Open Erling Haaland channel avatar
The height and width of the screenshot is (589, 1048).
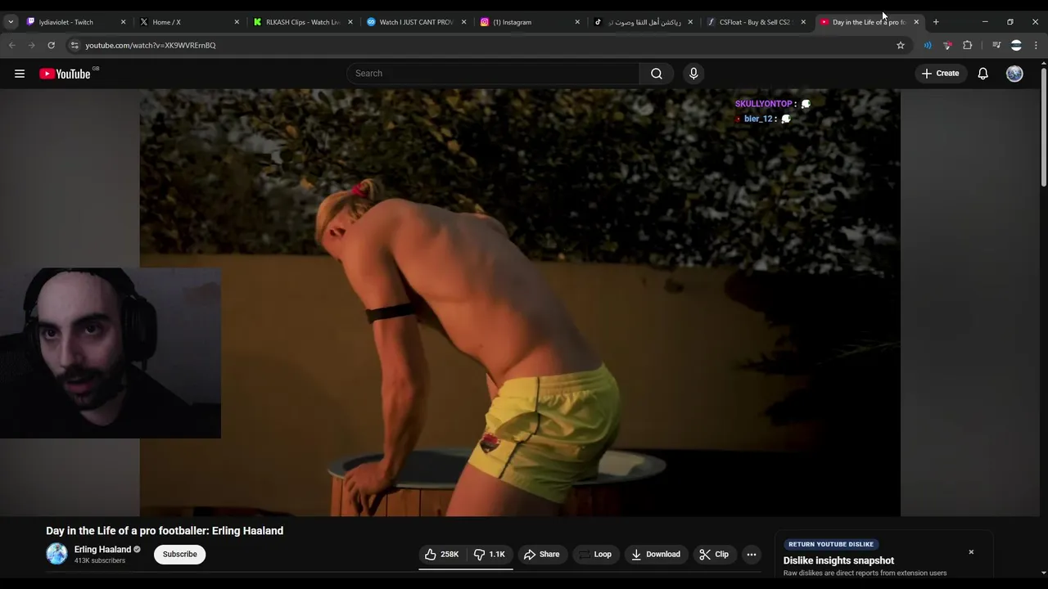56,554
